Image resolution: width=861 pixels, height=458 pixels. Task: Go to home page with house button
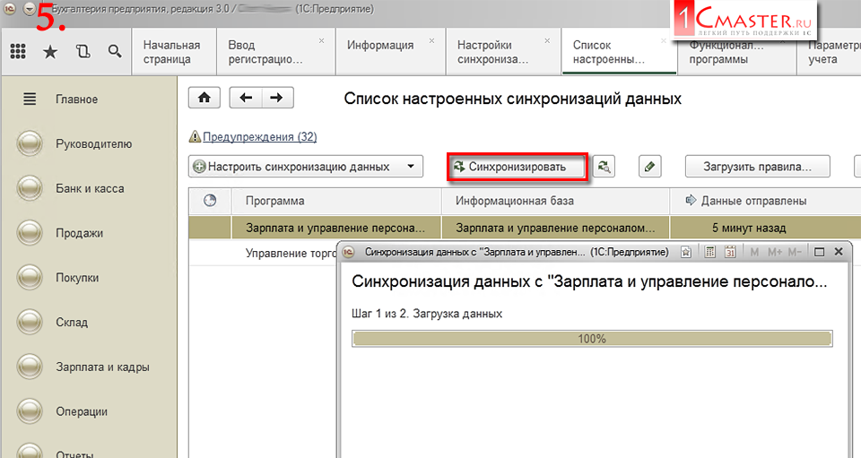204,98
